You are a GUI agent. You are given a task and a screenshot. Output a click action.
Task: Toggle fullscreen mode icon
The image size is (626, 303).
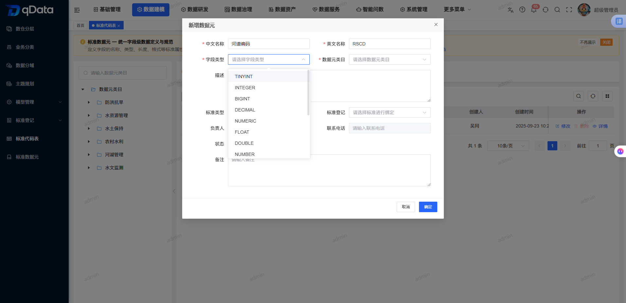coord(569,10)
